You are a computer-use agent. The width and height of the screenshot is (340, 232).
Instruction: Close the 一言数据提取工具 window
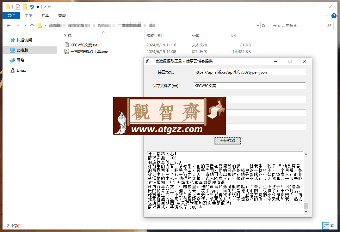click(x=305, y=61)
